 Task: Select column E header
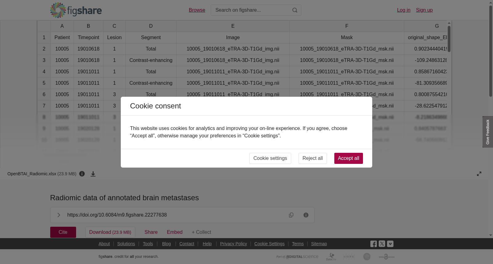(233, 26)
